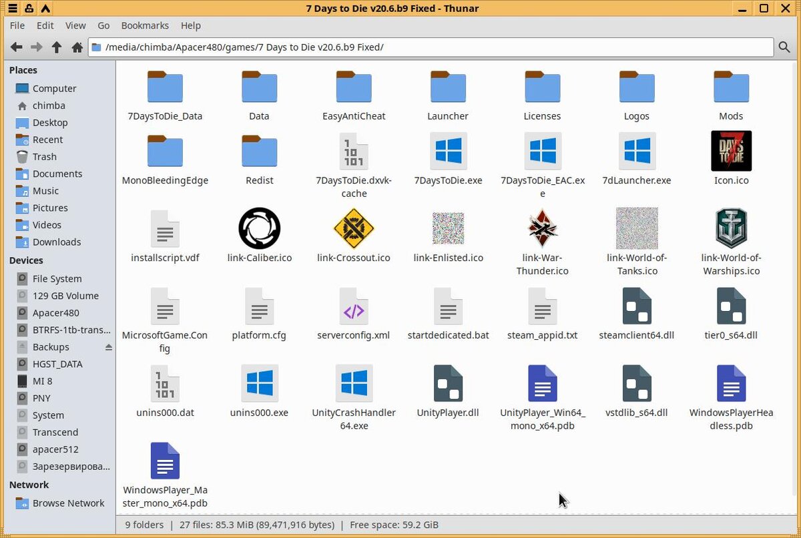The height and width of the screenshot is (538, 801).
Task: Go back using the back arrow
Action: pos(17,47)
